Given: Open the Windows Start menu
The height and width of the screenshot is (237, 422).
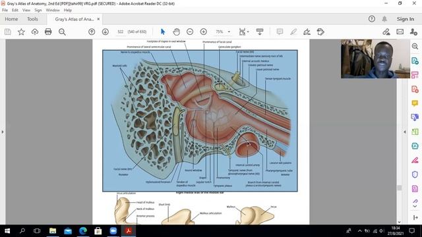Looking at the screenshot, I should 7,231.
